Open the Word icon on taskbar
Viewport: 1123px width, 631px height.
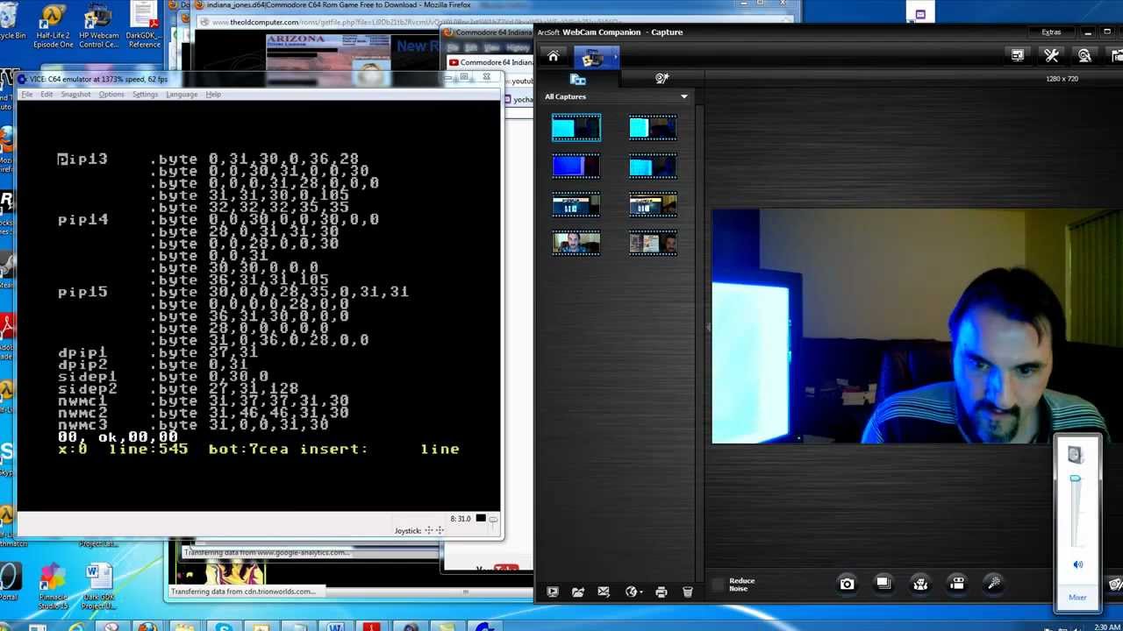click(334, 627)
